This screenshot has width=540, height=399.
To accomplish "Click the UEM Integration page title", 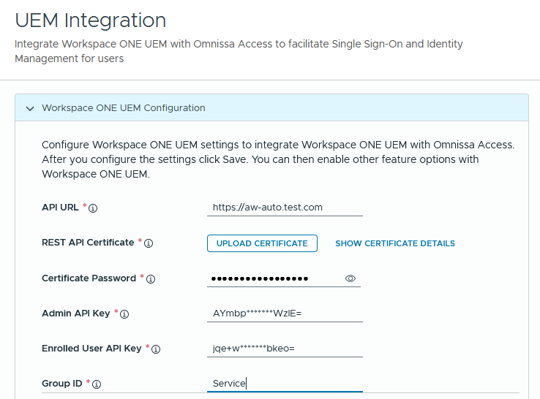I will (x=91, y=20).
